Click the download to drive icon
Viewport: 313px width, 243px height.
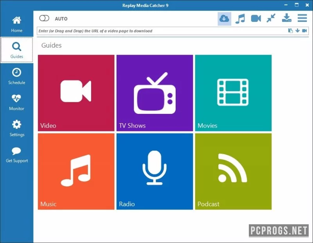[286, 18]
